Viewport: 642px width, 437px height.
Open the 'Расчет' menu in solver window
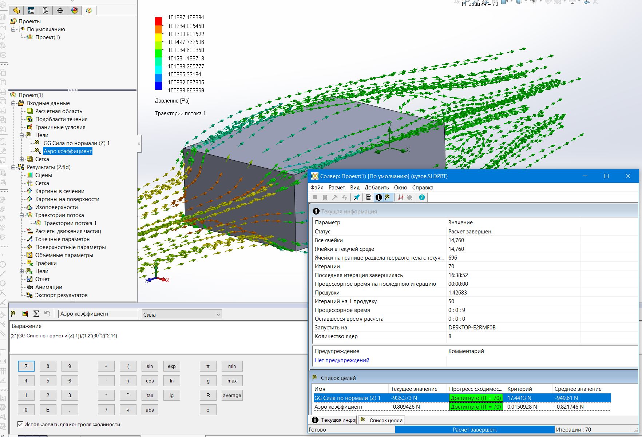tap(337, 188)
